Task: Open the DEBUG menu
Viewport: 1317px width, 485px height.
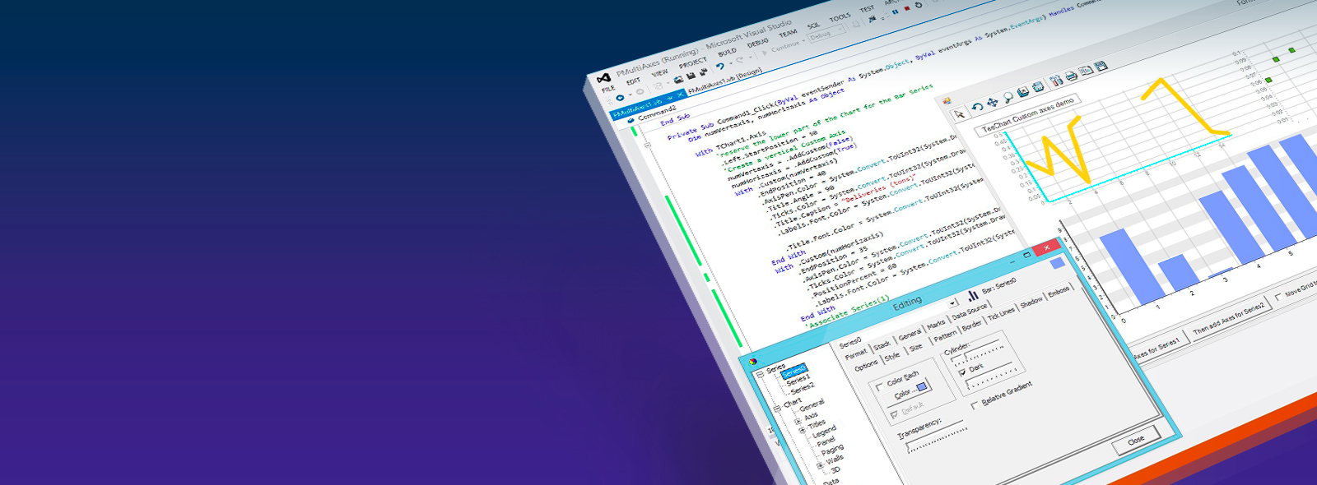Action: (757, 43)
